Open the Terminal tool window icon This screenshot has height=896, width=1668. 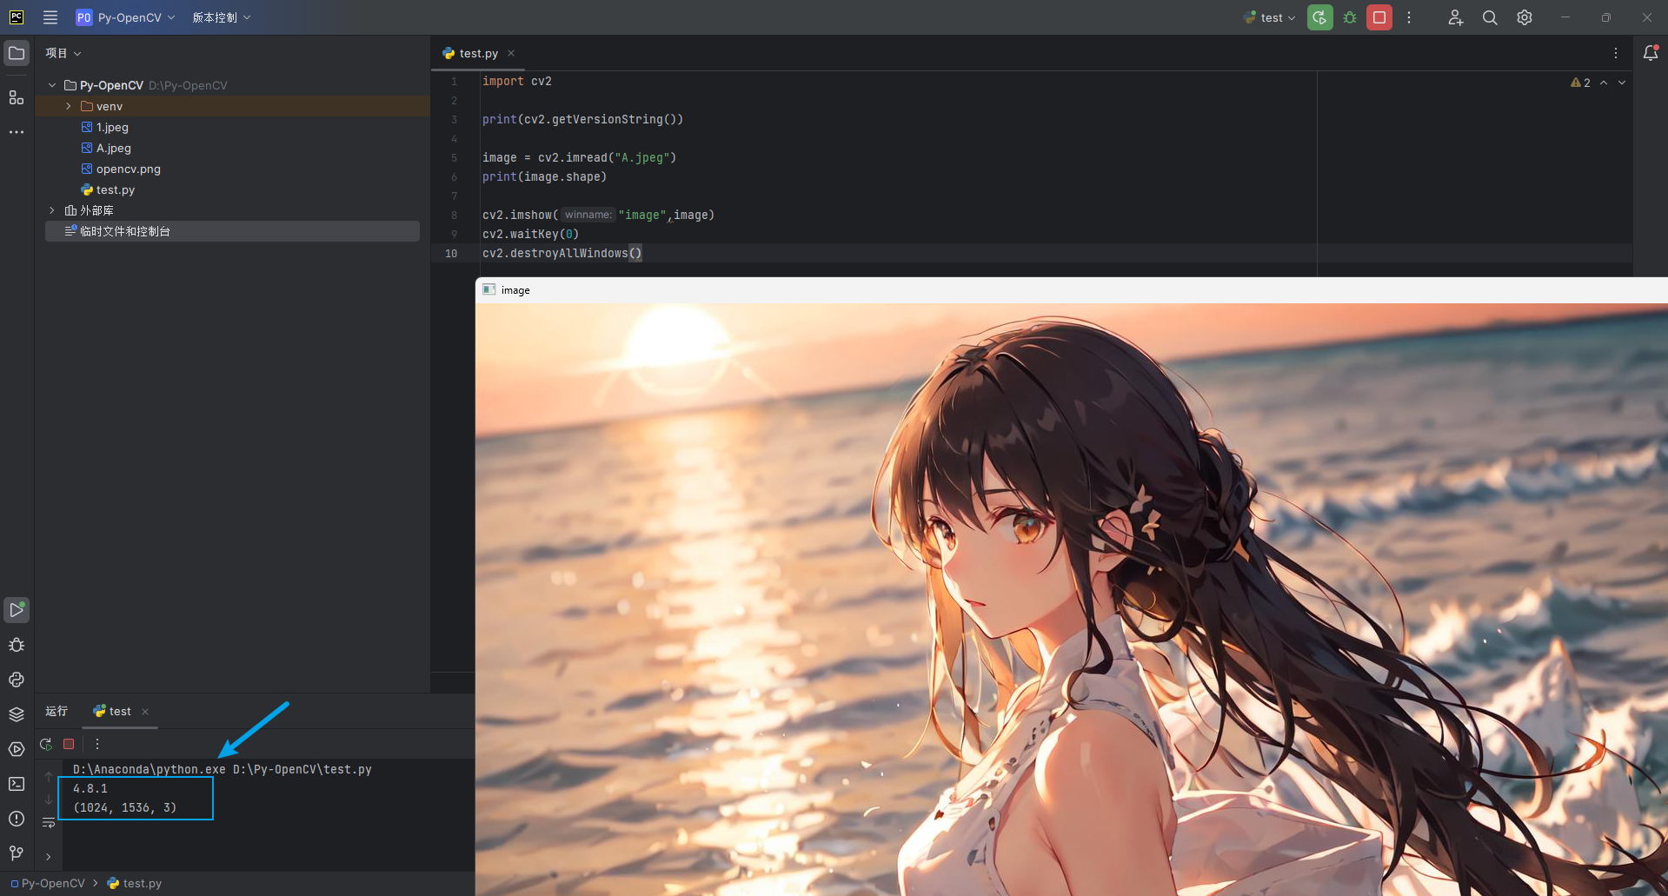[17, 784]
